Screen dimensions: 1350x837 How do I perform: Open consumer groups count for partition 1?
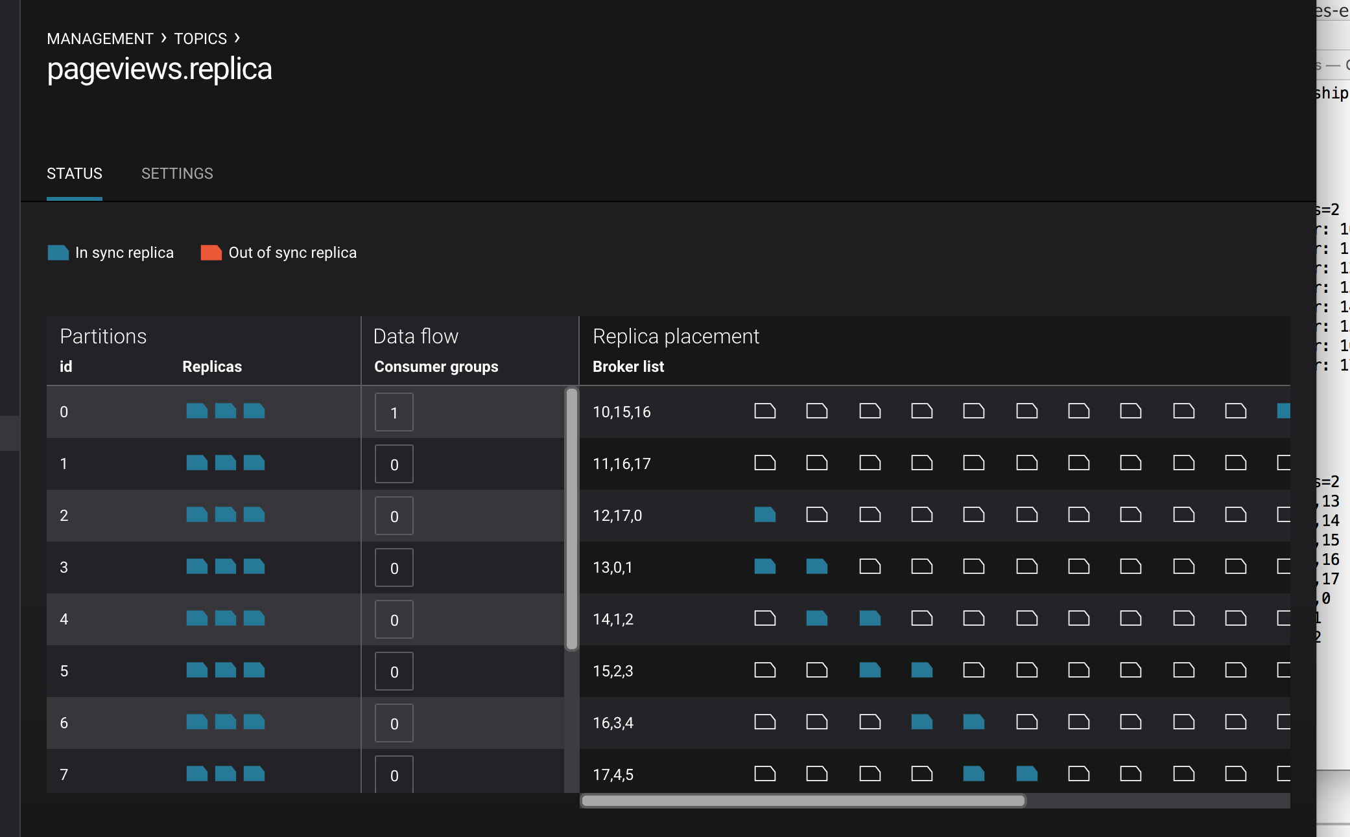pos(394,464)
